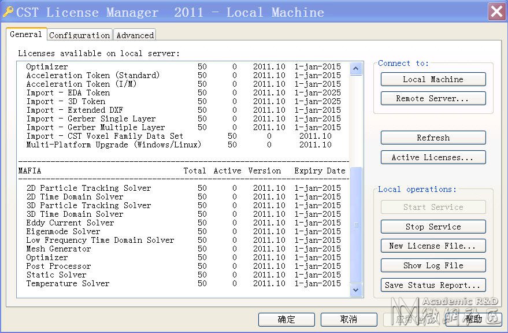
Task: Open the Remote Server connection dialog
Action: tap(433, 99)
